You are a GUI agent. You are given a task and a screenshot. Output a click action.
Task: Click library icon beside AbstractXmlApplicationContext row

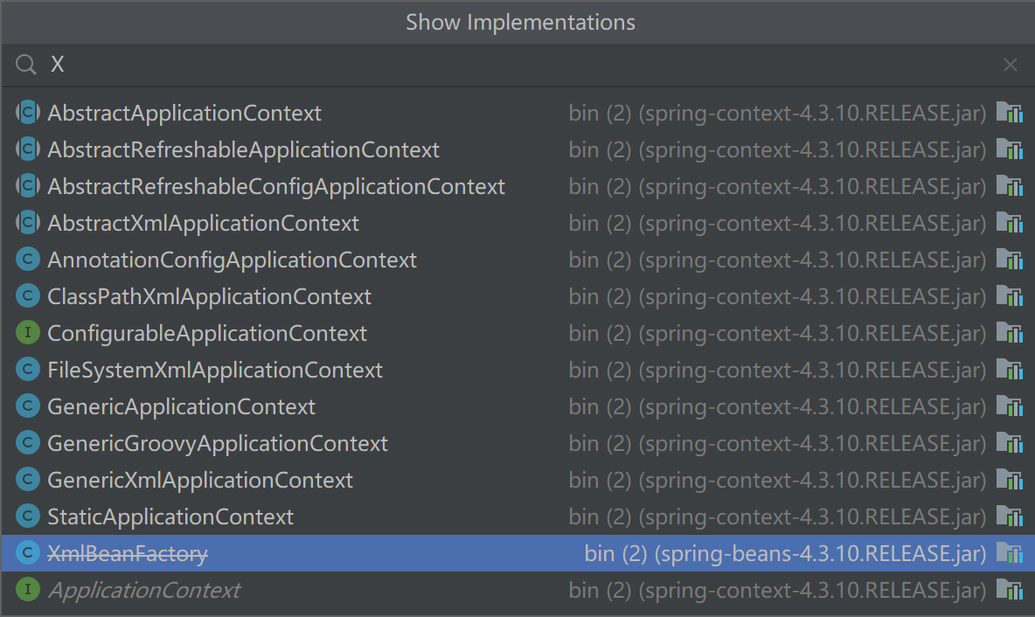tap(1010, 223)
